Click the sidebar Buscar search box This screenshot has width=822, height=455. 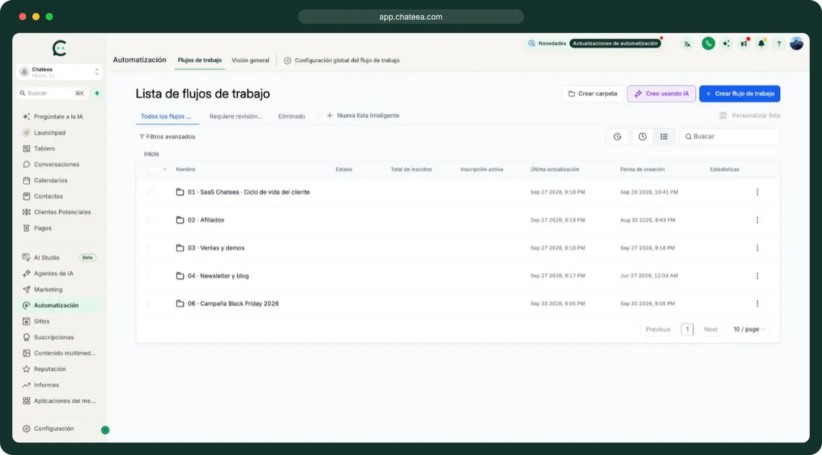tap(53, 93)
